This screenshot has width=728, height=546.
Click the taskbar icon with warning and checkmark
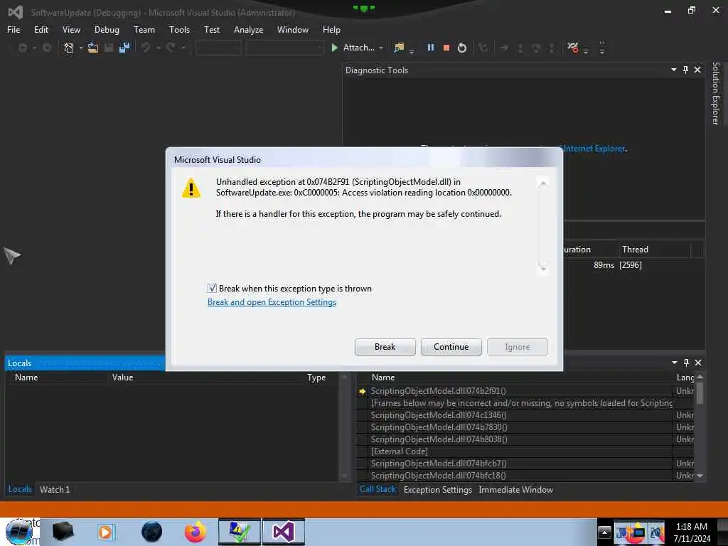point(240,532)
